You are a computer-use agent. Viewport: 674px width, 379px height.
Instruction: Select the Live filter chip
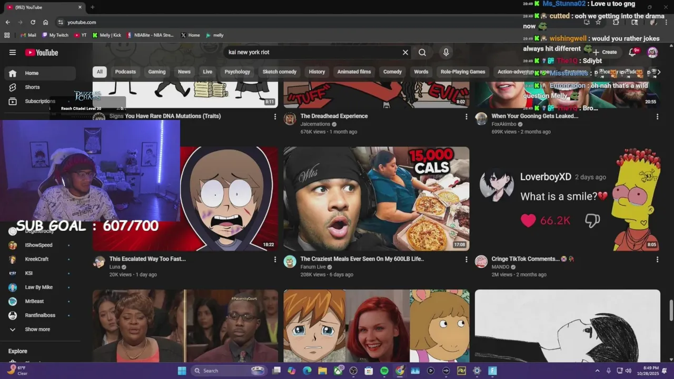click(207, 72)
